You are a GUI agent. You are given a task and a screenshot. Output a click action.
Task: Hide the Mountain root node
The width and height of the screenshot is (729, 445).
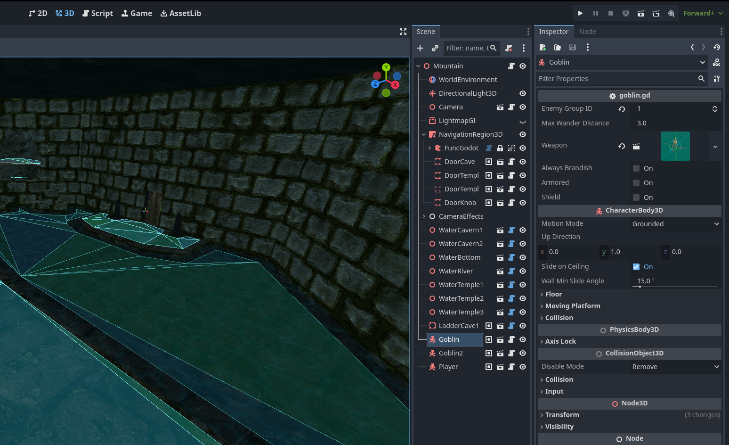(x=523, y=66)
